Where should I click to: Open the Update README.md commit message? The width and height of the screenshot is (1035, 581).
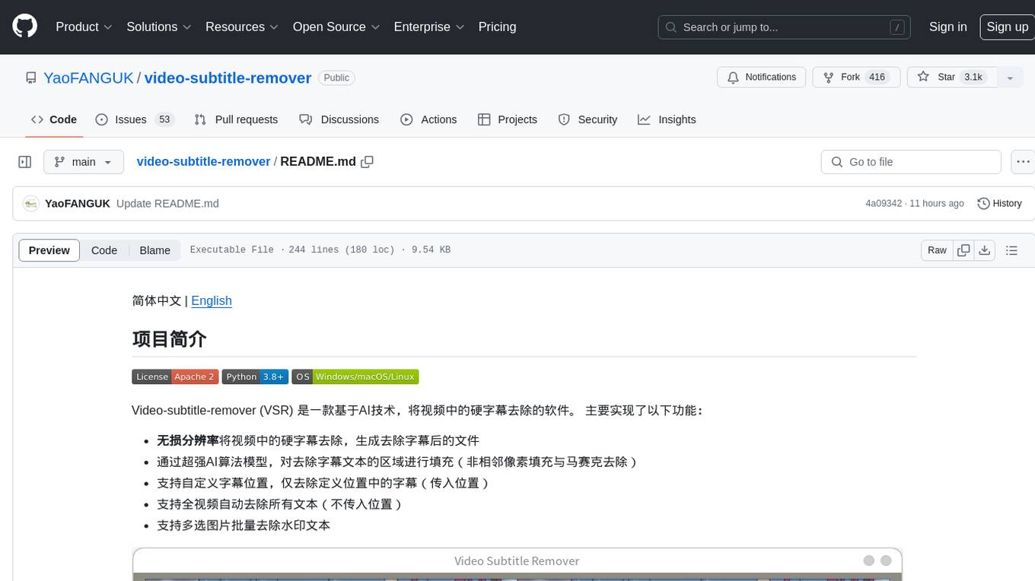coord(167,204)
